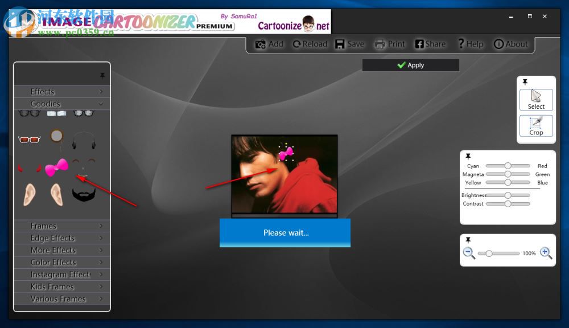Image resolution: width=569 pixels, height=328 pixels.
Task: Expand the Color Effects section
Action: [x=61, y=263]
